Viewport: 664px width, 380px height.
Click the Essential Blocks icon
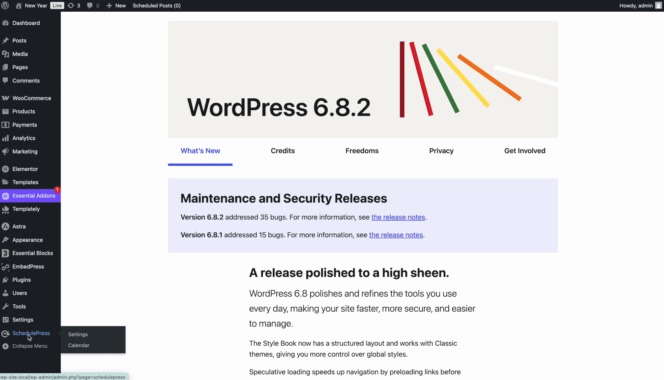(x=6, y=253)
